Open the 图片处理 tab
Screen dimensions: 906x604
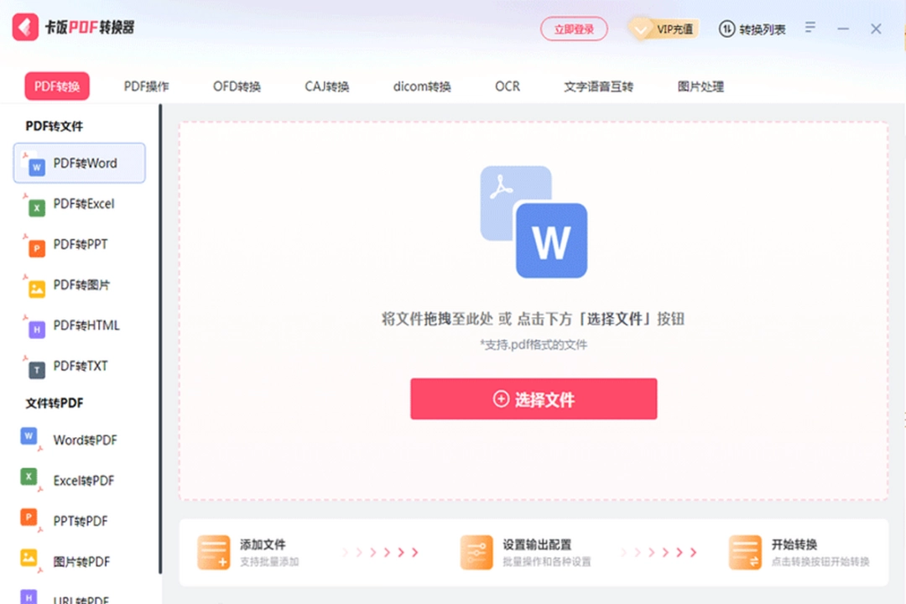pos(699,86)
